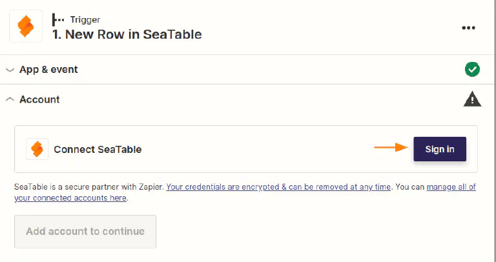Collapse the Account section chevron

coord(10,99)
